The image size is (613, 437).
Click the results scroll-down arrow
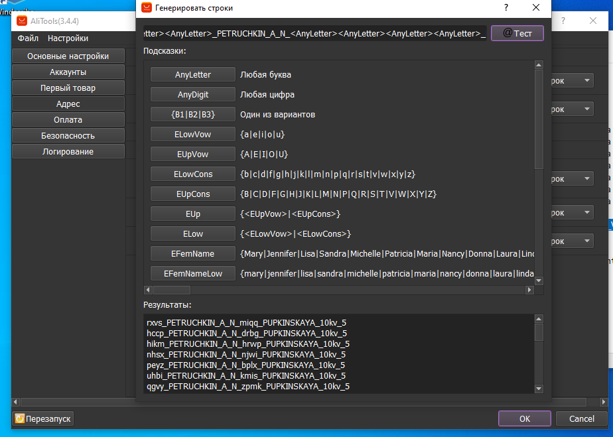[x=539, y=389]
